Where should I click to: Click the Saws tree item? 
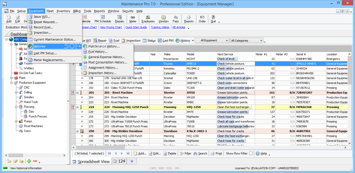click(27, 131)
